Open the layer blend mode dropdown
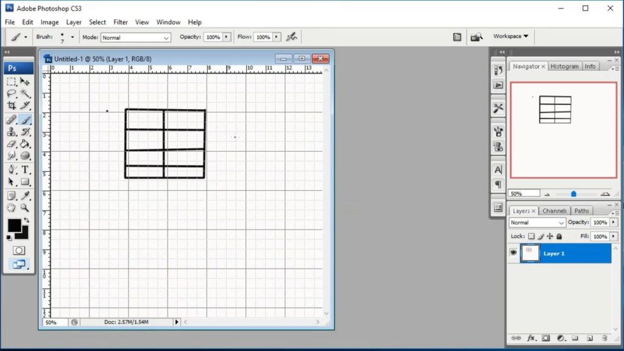The width and height of the screenshot is (624, 351). [x=537, y=223]
